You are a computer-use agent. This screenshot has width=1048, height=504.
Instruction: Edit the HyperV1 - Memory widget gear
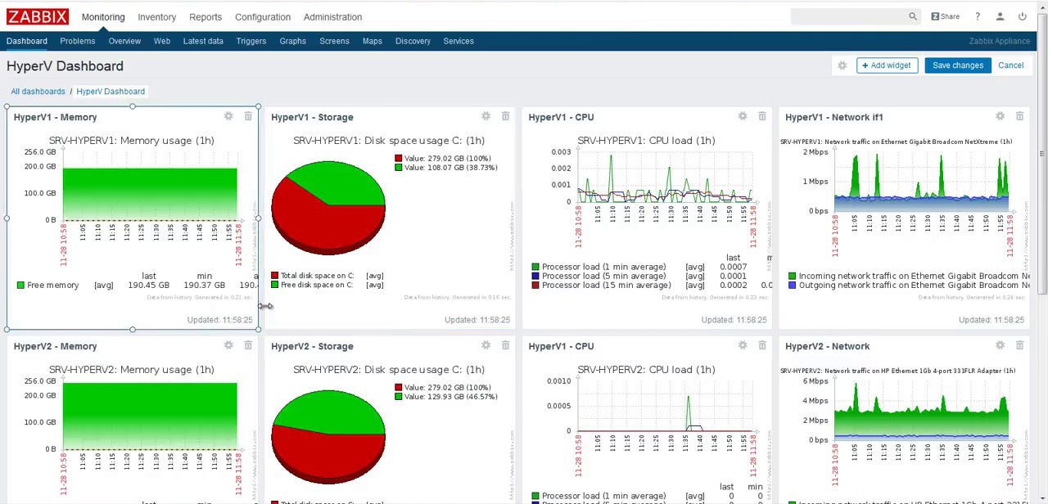pos(228,116)
